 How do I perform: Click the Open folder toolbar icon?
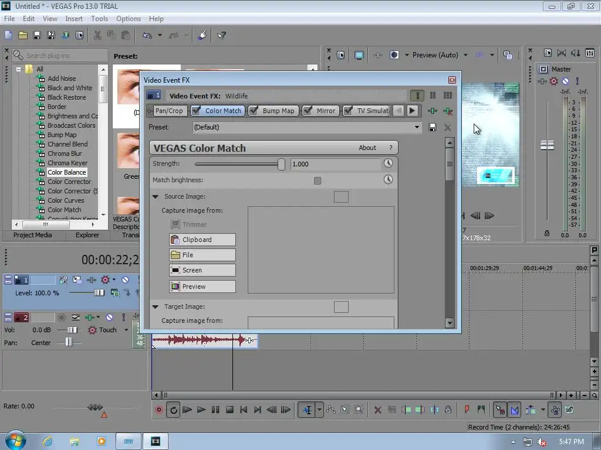tap(23, 35)
